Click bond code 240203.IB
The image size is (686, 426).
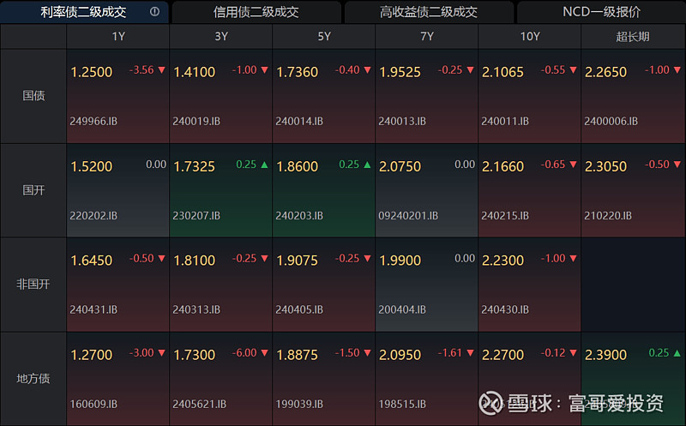299,216
